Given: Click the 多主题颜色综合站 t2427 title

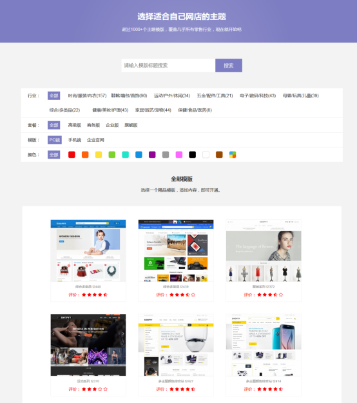Looking at the screenshot, I should (176, 381).
